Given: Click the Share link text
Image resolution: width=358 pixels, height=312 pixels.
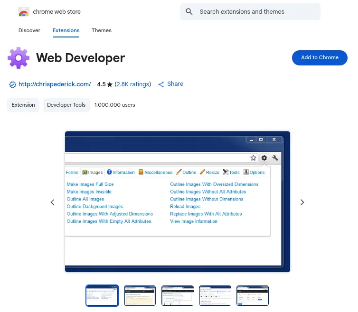Looking at the screenshot, I should coord(175,84).
